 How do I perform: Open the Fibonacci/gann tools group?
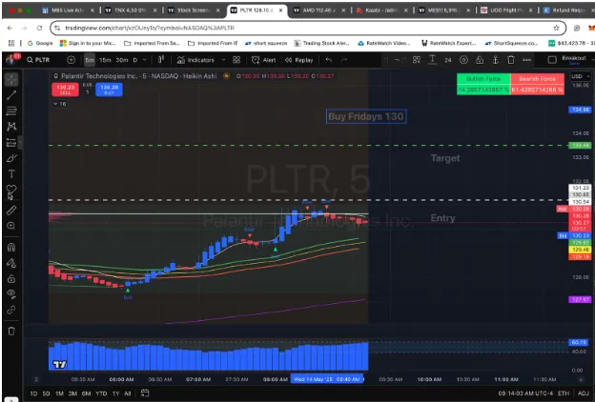(x=11, y=111)
